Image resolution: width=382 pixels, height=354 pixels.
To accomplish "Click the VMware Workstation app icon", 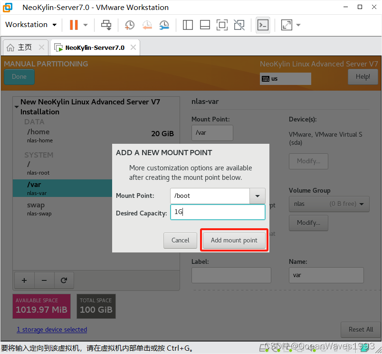I will (8, 7).
